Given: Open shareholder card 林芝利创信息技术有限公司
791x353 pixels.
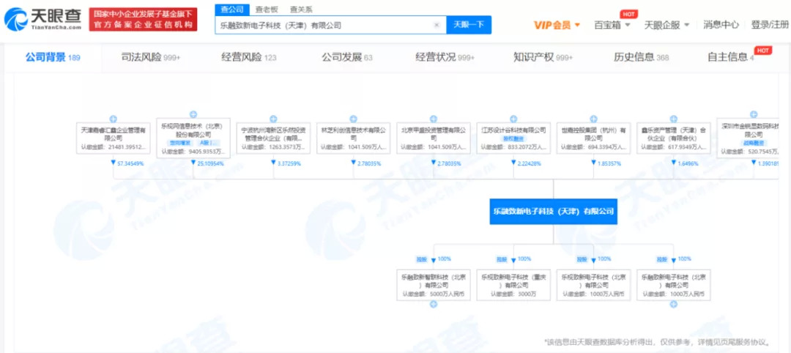Looking at the screenshot, I should click(x=353, y=138).
